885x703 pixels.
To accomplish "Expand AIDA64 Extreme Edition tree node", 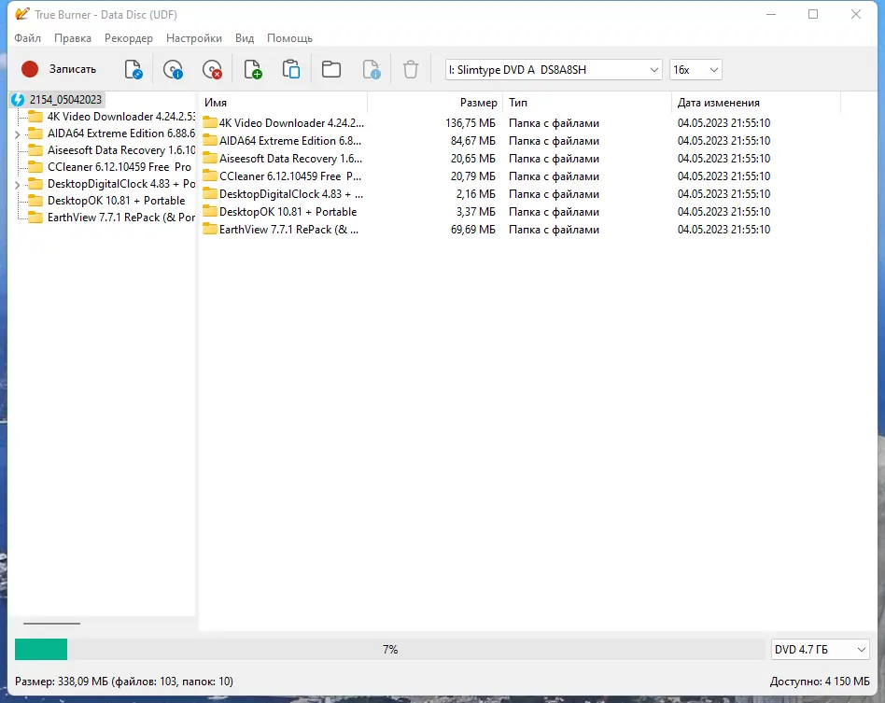I will coord(17,134).
